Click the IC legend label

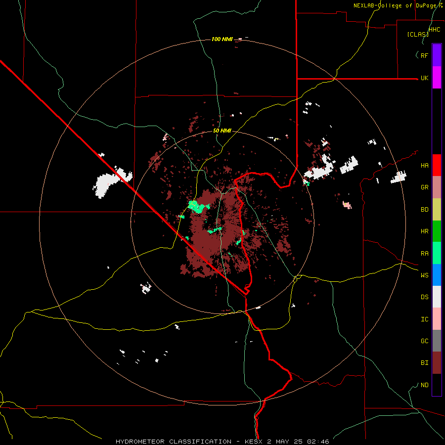[424, 319]
